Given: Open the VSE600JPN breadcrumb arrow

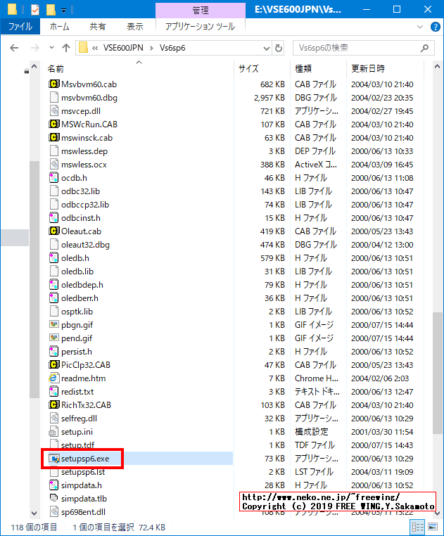Looking at the screenshot, I should (151, 49).
